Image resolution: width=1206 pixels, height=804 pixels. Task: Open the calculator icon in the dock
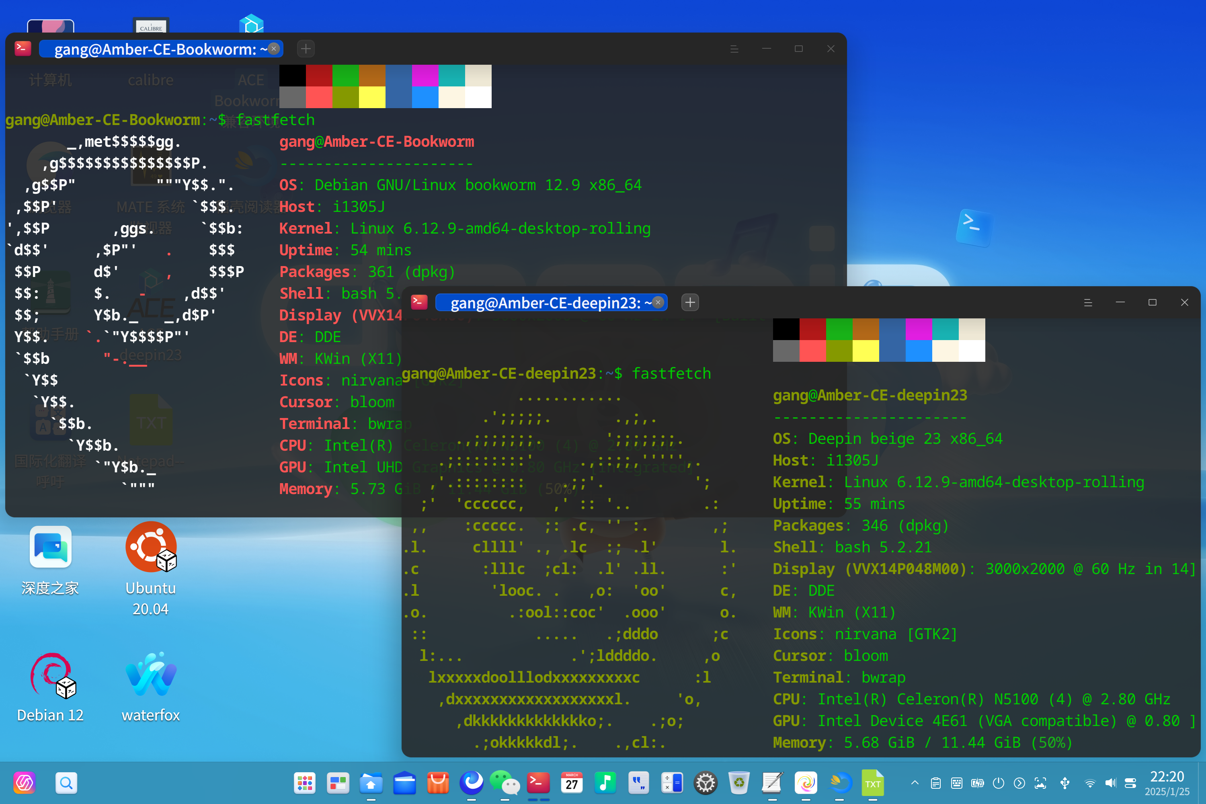point(672,783)
